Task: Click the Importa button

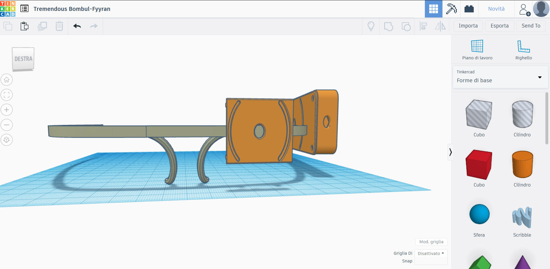Action: pos(468,26)
